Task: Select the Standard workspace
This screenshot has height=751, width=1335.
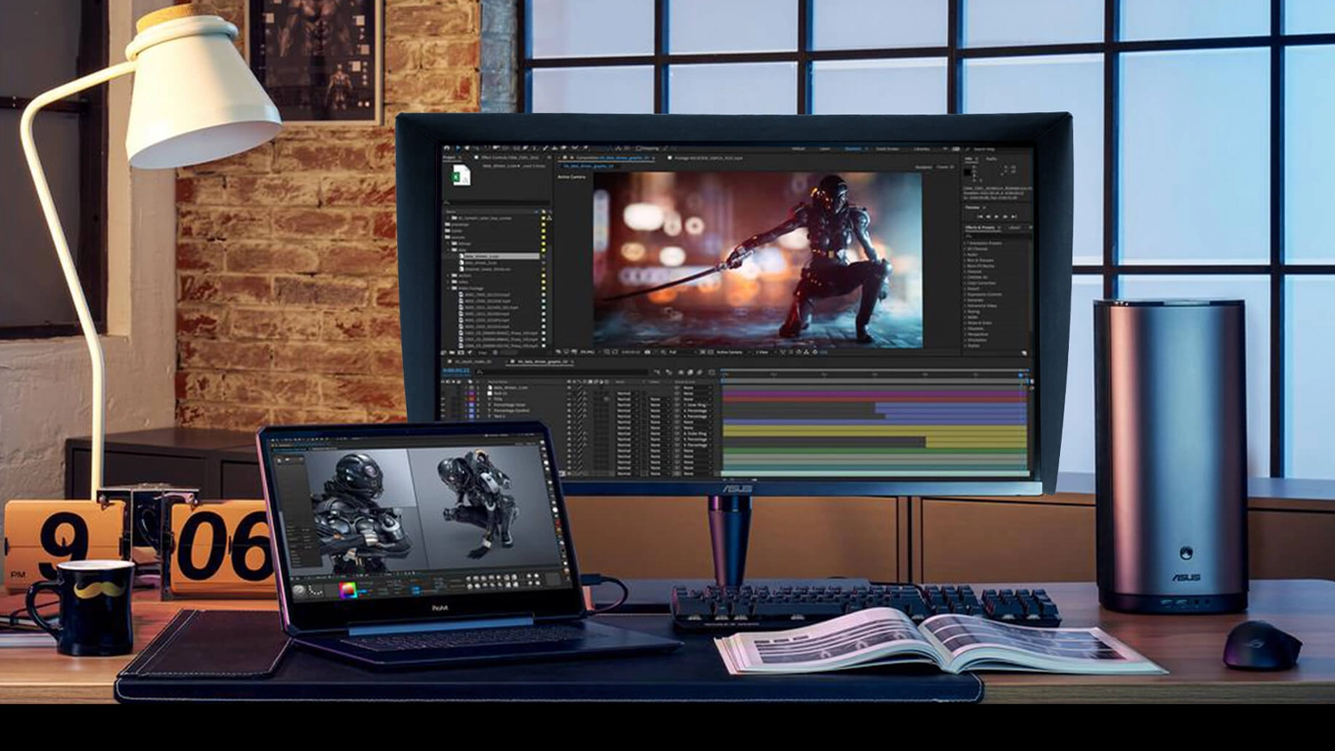Action: pyautogui.click(x=854, y=149)
